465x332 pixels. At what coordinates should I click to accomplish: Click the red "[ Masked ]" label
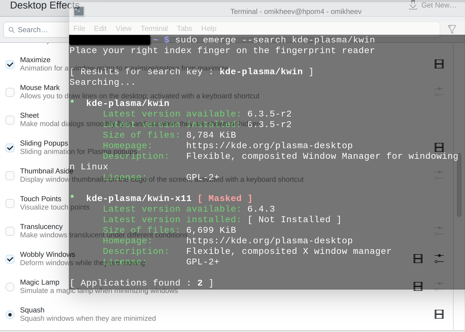225,198
